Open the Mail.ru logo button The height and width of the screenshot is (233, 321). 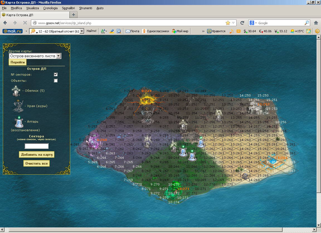(13, 31)
